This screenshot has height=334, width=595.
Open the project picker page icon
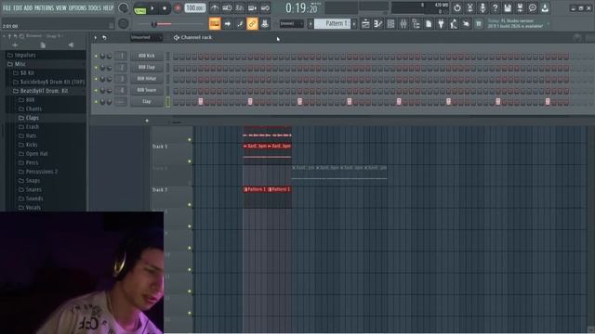click(429, 24)
